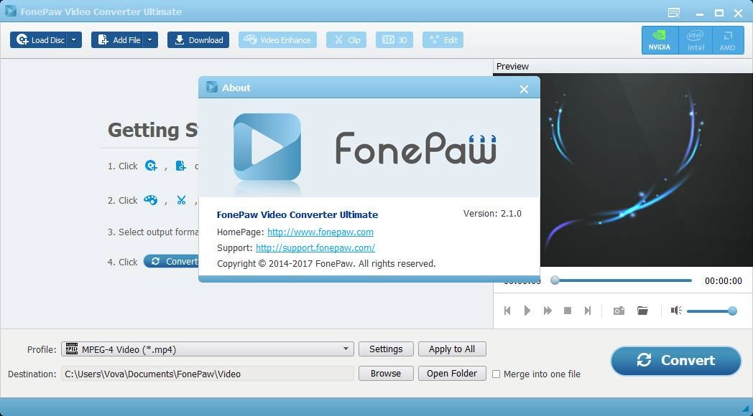
Task: Open the support.fonepaw.com link
Action: 315,247
